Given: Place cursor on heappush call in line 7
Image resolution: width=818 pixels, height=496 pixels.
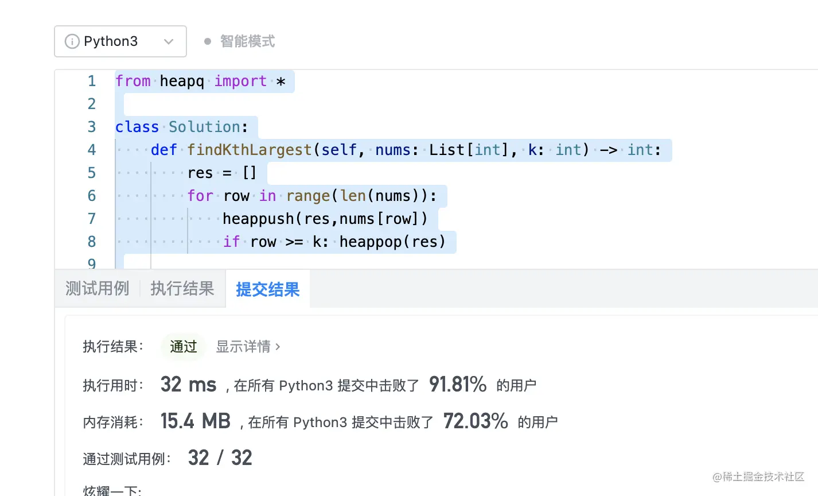Looking at the screenshot, I should [258, 219].
